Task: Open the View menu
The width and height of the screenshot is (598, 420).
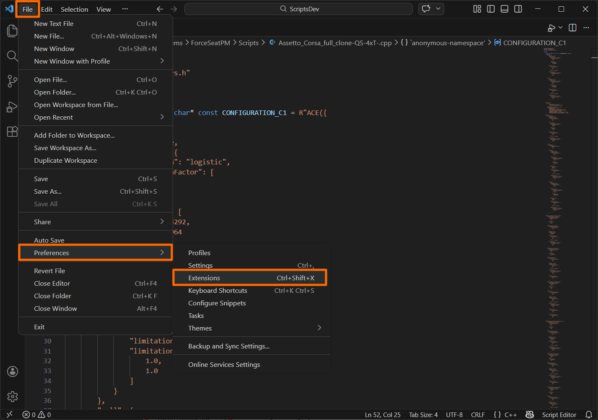Action: [104, 9]
